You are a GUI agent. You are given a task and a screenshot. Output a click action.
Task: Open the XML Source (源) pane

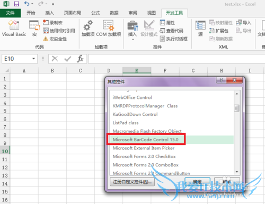click(200, 28)
